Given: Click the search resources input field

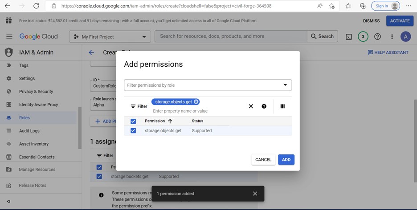Looking at the screenshot, I should [230, 36].
